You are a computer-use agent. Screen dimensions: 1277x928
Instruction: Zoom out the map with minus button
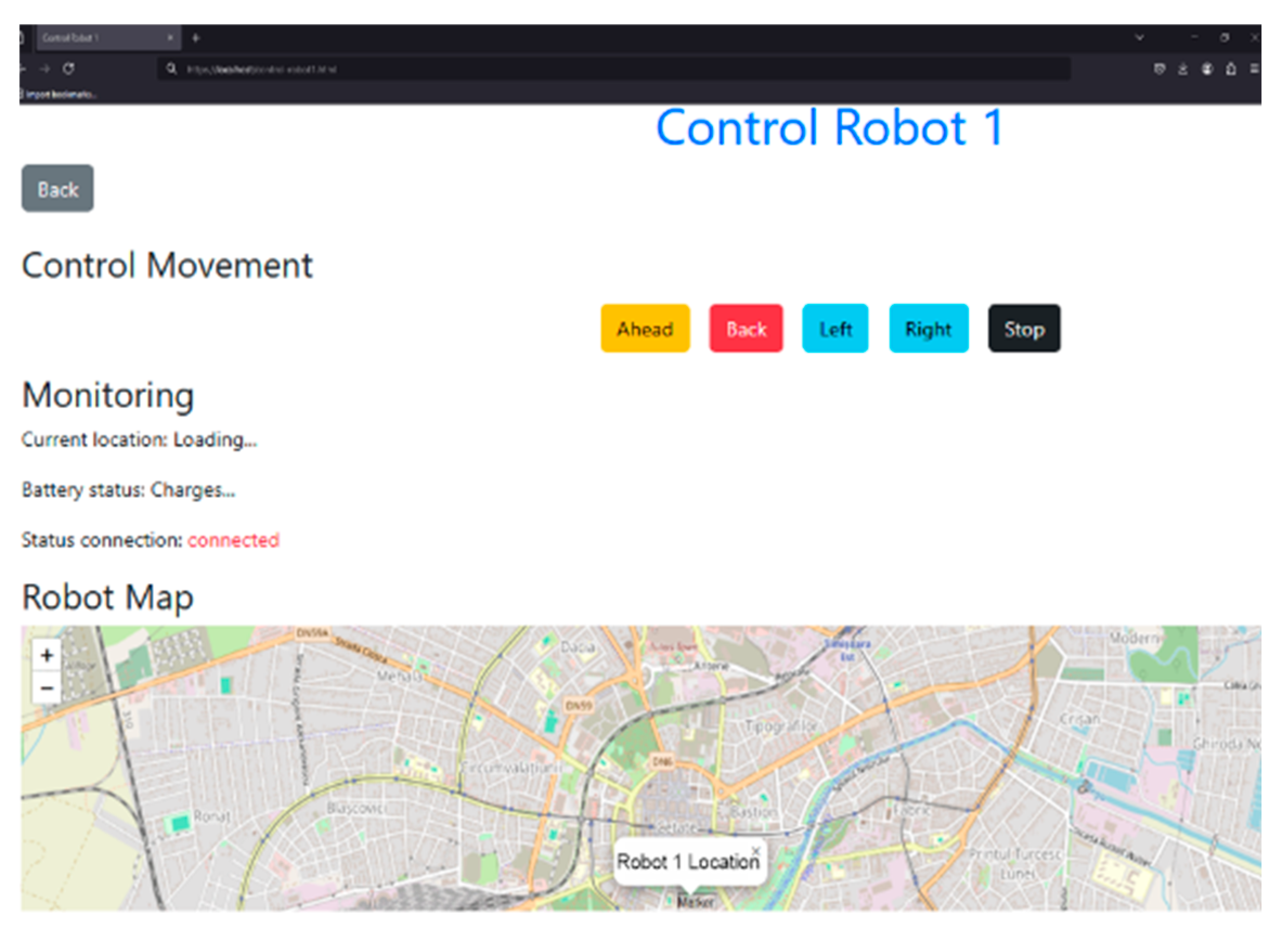tap(47, 687)
